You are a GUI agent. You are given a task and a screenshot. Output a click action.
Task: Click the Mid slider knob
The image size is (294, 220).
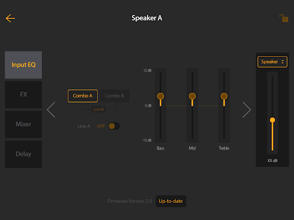(192, 96)
